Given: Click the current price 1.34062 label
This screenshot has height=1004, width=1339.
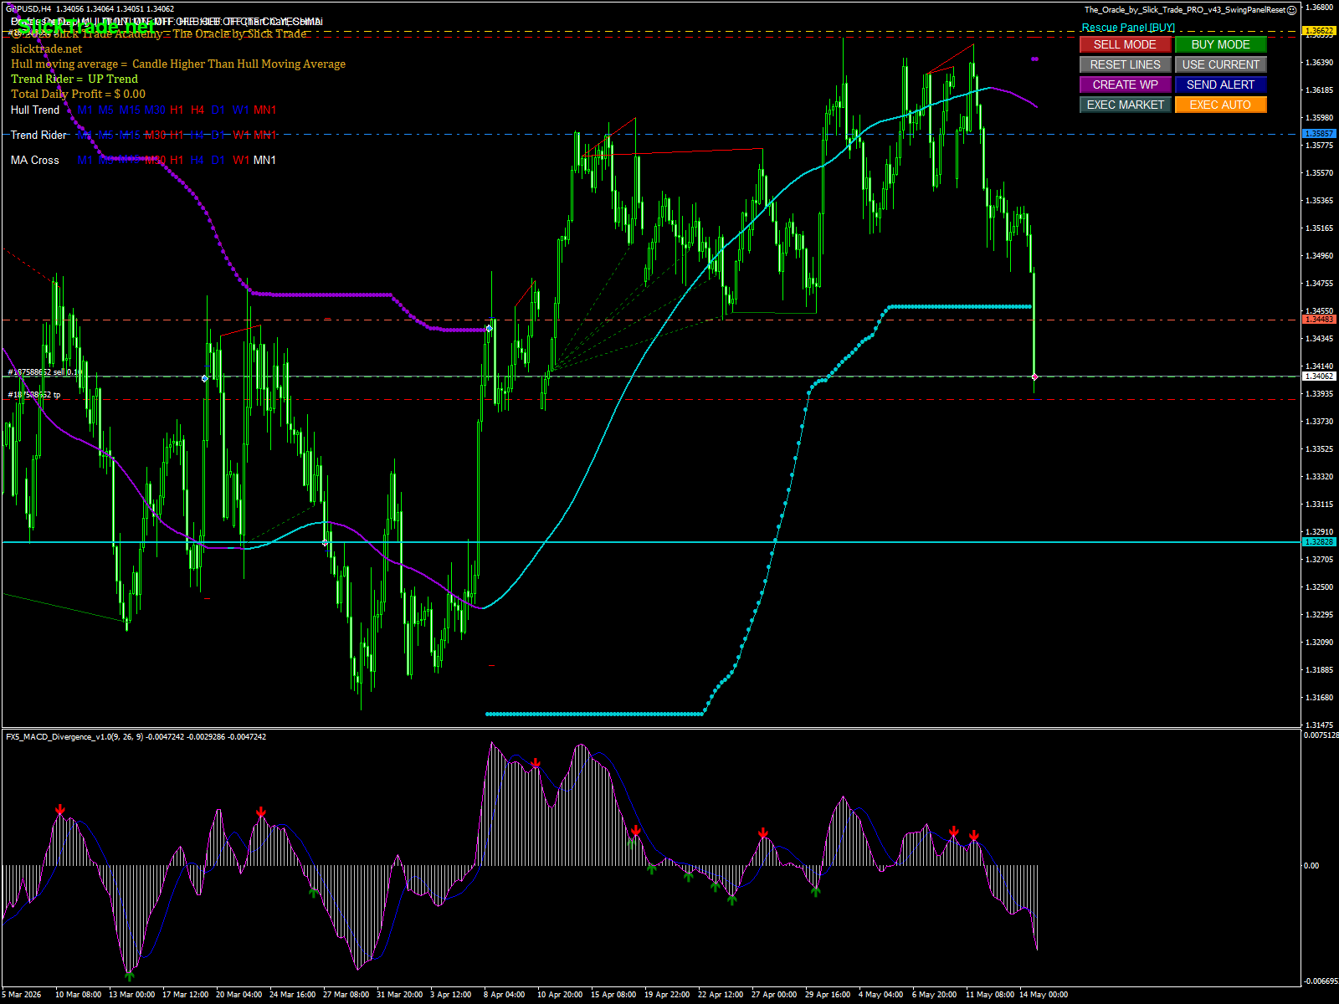Looking at the screenshot, I should click(1320, 376).
